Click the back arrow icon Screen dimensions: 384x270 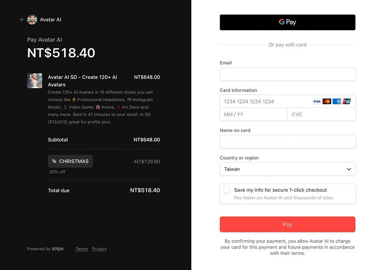[x=22, y=20]
